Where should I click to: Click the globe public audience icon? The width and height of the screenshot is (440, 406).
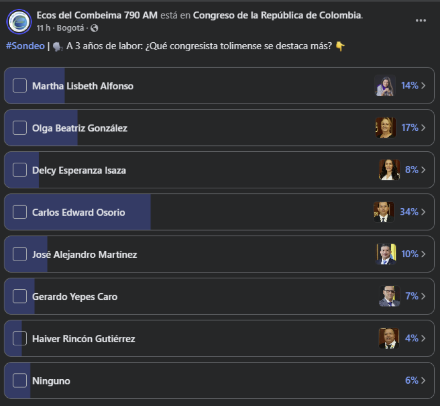(94, 28)
